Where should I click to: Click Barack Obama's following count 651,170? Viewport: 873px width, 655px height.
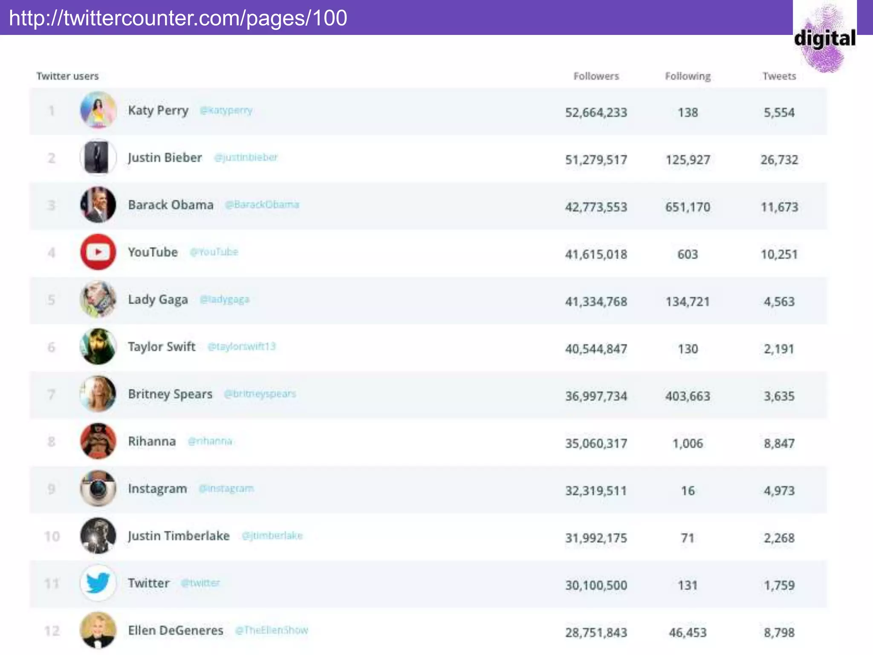tap(688, 207)
